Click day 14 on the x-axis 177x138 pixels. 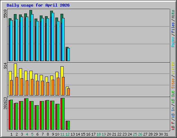[78, 134]
